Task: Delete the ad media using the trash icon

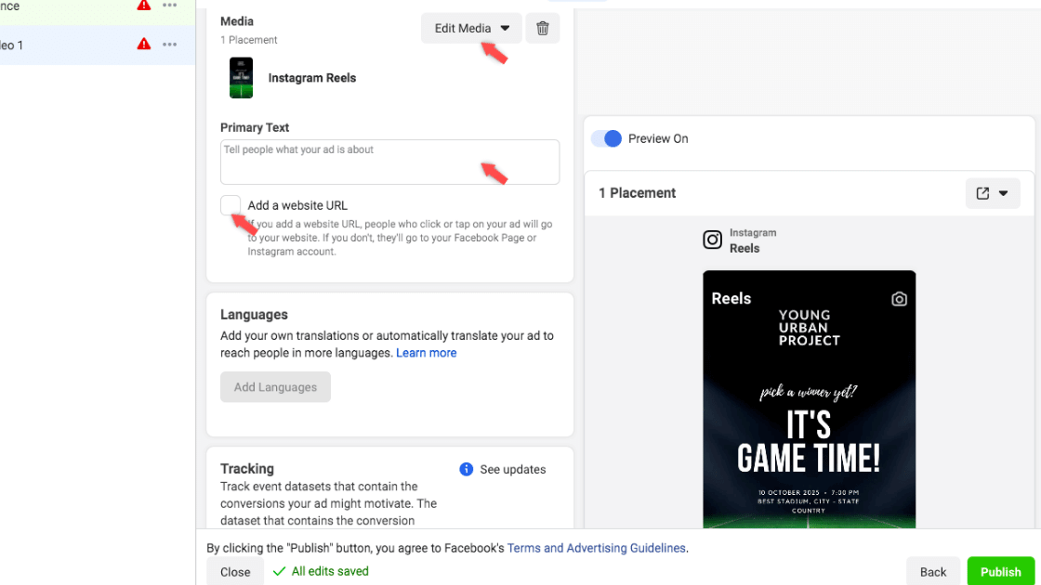Action: coord(543,28)
